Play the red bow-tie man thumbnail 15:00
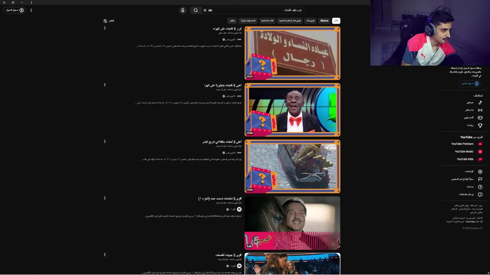490x275 pixels. (292, 110)
